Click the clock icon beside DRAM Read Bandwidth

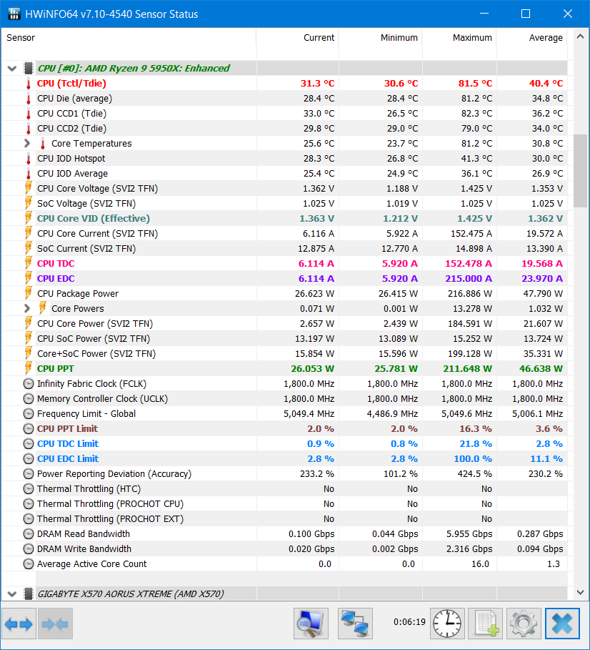pos(28,534)
